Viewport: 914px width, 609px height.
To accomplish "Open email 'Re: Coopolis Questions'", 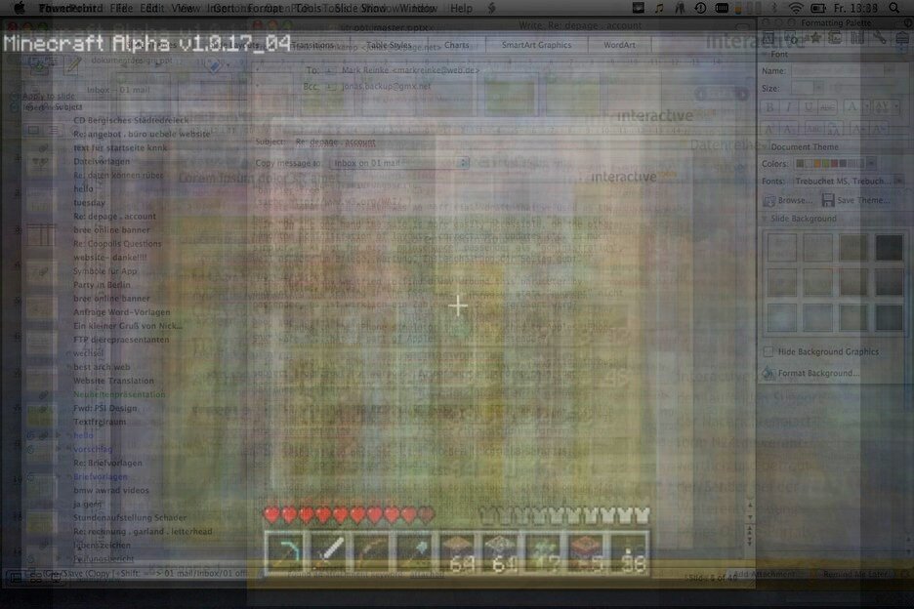I will (x=117, y=244).
